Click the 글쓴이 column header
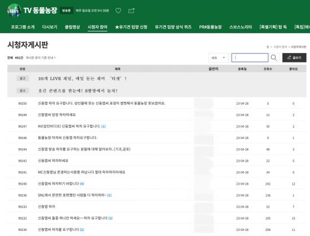The height and width of the screenshot is (236, 310). [x=214, y=69]
